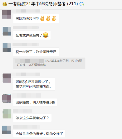Viewport: 122px width, 139px height.
Task: Click the crown emoji in chat title
Action: pyautogui.click(x=5, y=4)
